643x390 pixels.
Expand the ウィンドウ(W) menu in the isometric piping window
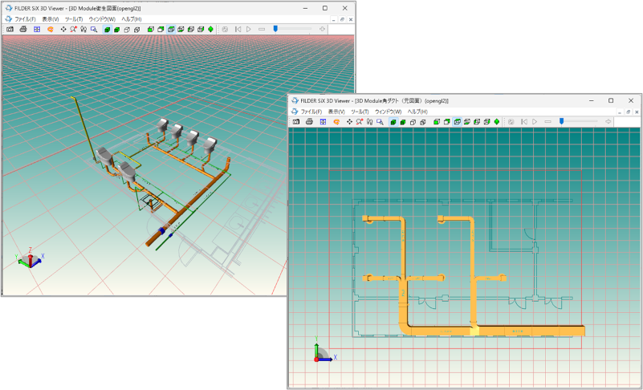point(102,18)
